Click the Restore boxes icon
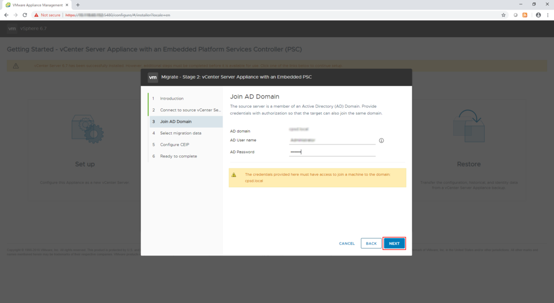Screen dimensions: 554x303 [x=469, y=126]
